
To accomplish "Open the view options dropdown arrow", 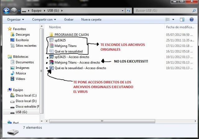I will 173,20.
